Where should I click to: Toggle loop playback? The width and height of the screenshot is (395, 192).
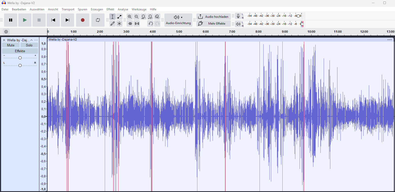tap(98, 20)
